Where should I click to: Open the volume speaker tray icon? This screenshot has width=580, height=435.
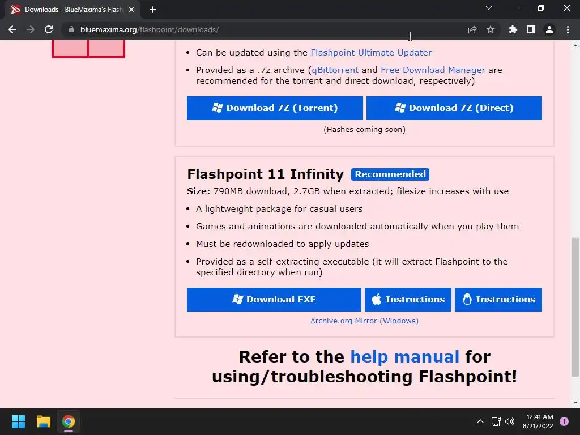coord(510,421)
